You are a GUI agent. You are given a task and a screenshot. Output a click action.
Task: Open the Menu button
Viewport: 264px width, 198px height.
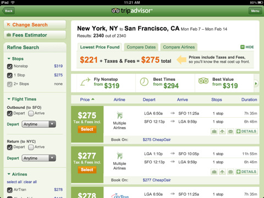[x=255, y=11]
